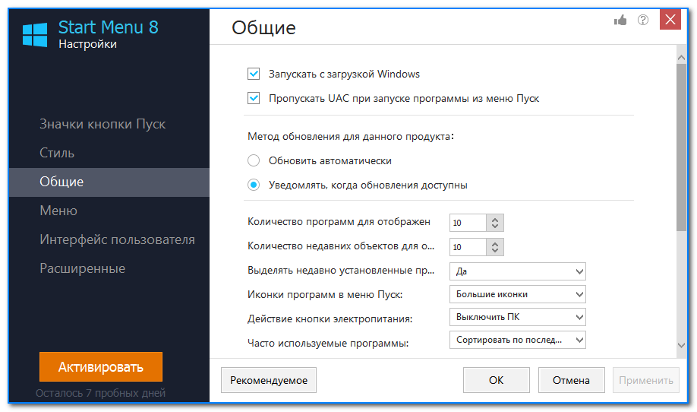Click scrollbar up arrow in settings panel
Screen dimensions: 697x412
point(682,58)
